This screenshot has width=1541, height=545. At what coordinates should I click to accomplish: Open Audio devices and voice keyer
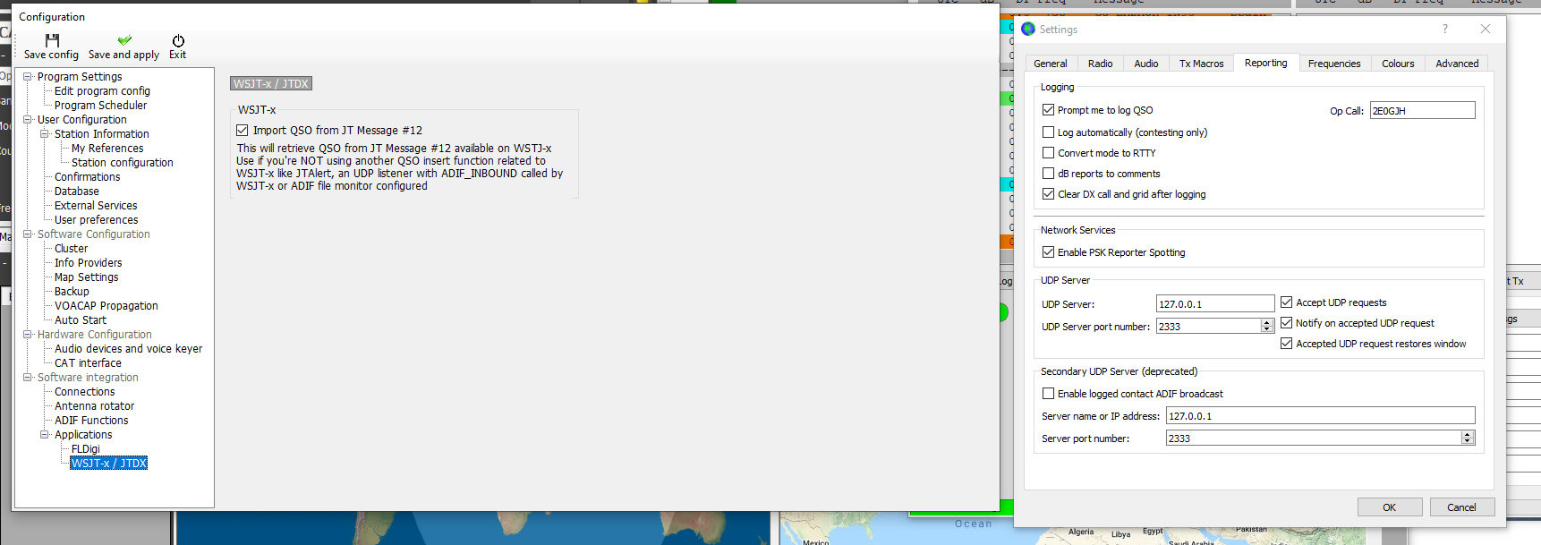pyautogui.click(x=128, y=349)
